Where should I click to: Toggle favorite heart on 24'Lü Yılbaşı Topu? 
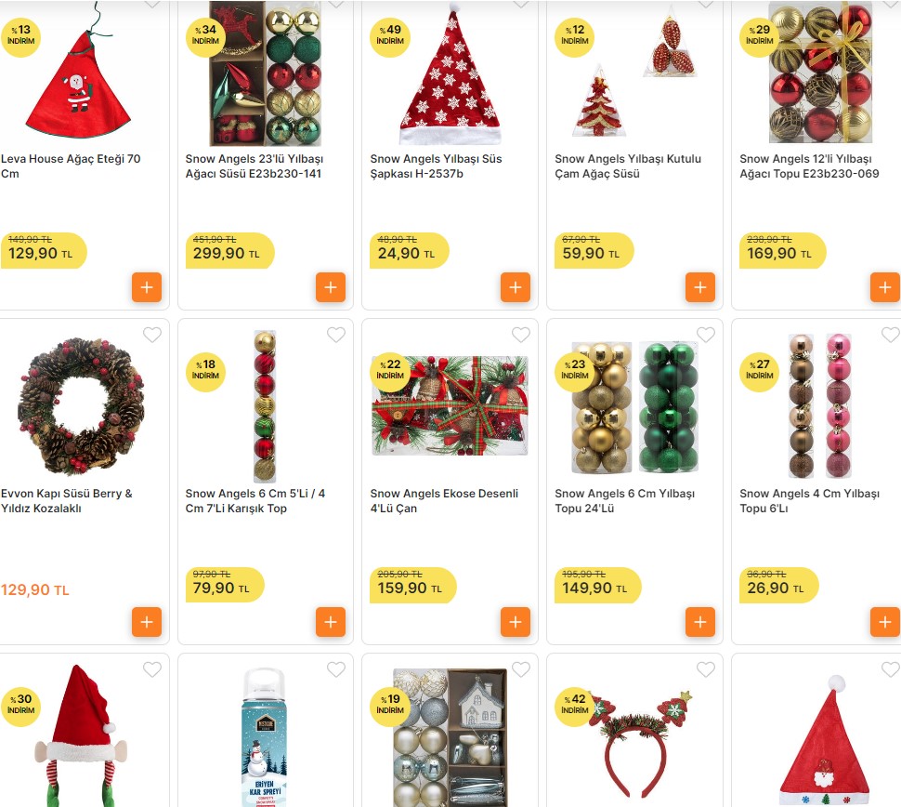(706, 335)
